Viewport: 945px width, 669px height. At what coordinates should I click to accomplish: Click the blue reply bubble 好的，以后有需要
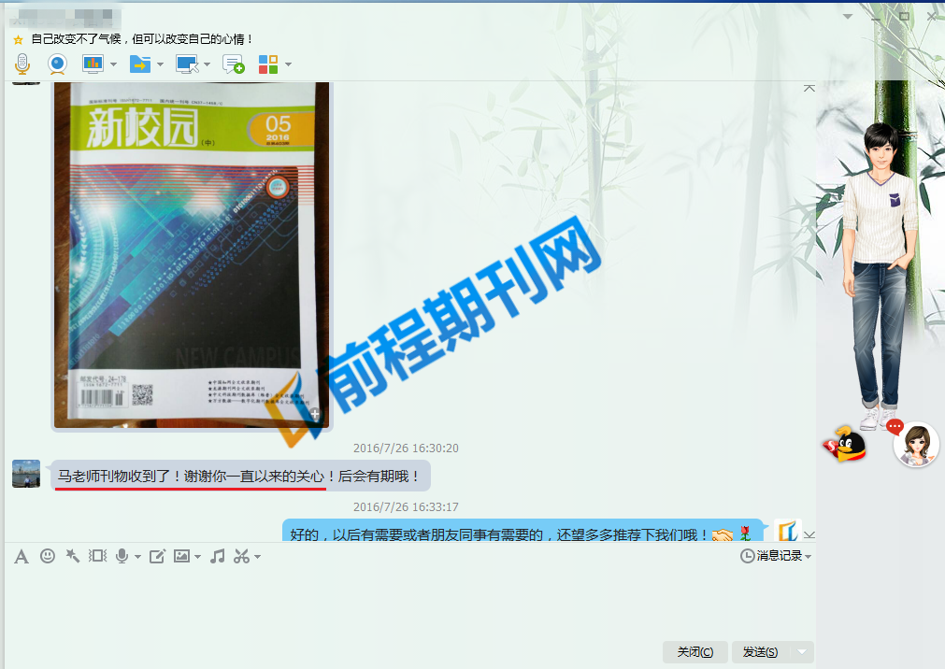(523, 532)
